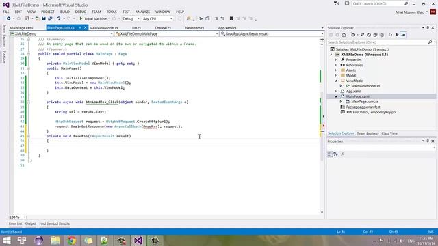Open the Output bottom tab
The height and width of the screenshot is (246, 438).
pyautogui.click(x=31, y=223)
